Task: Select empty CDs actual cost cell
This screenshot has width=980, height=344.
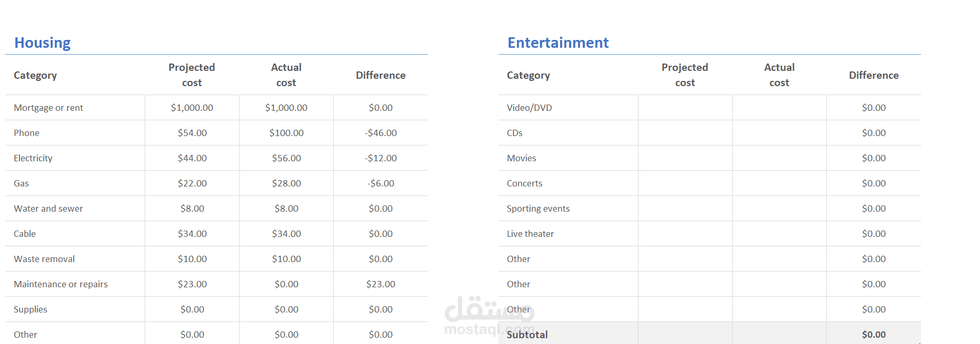Action: (x=779, y=133)
